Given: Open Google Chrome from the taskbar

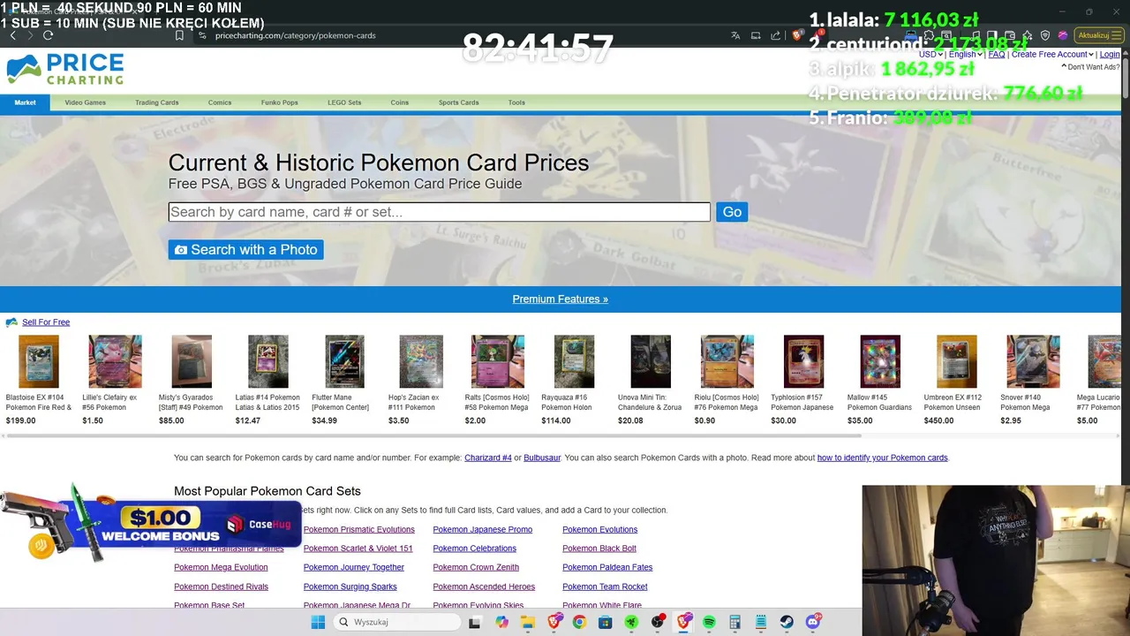Looking at the screenshot, I should pos(579,622).
